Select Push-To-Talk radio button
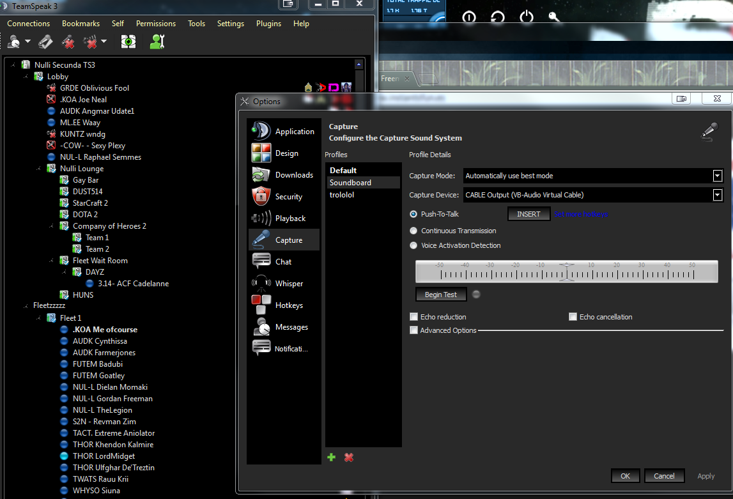 pyautogui.click(x=413, y=214)
